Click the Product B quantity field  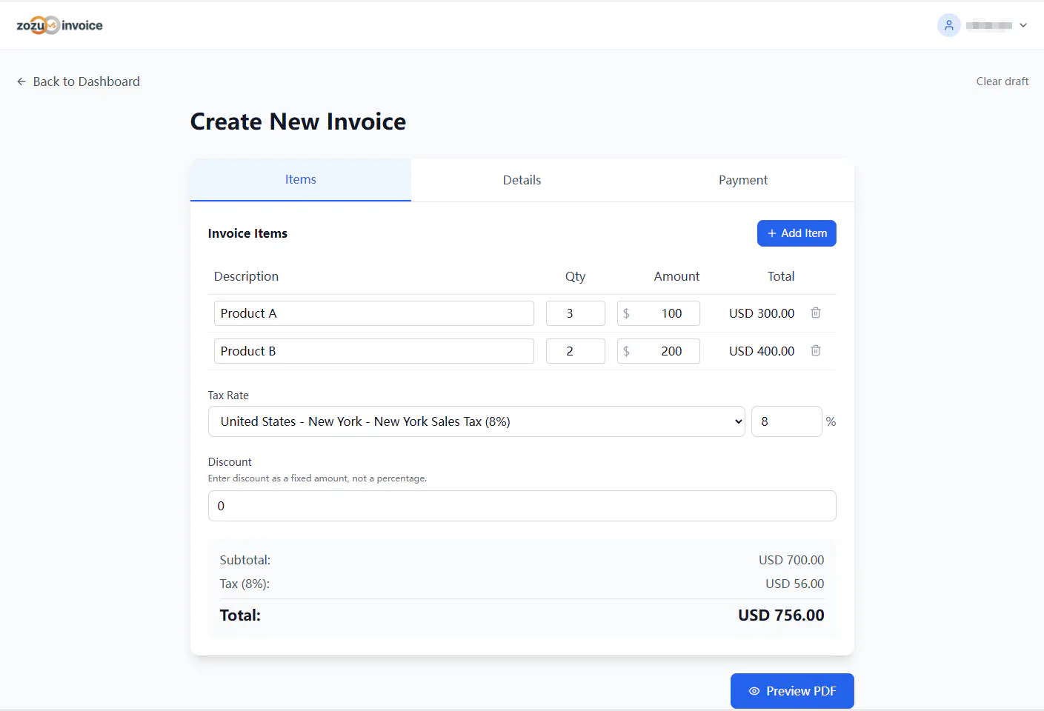click(x=576, y=351)
